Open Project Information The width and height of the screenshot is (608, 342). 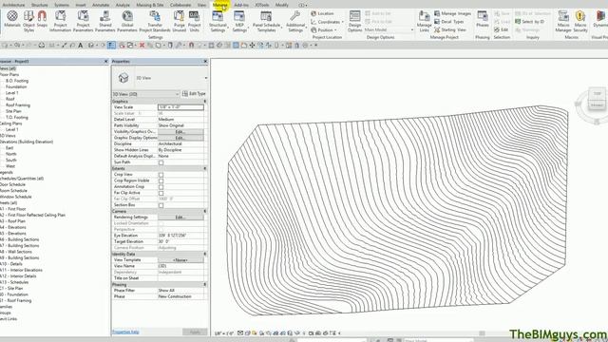60,21
